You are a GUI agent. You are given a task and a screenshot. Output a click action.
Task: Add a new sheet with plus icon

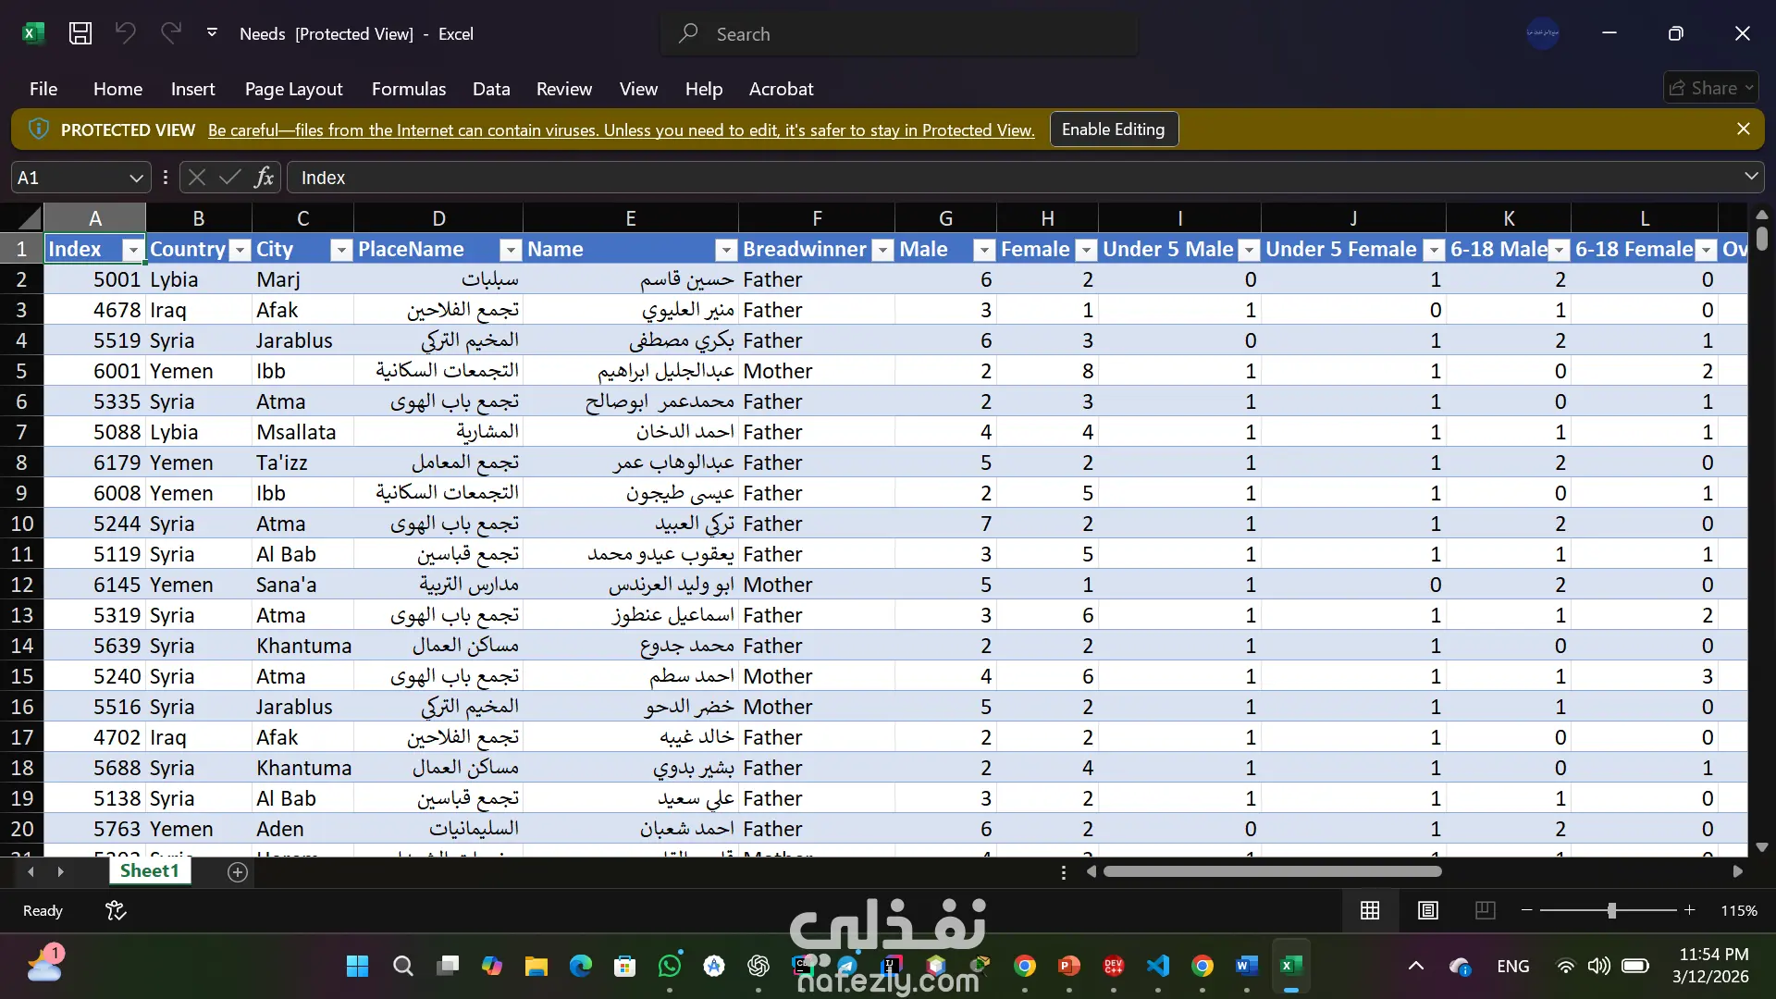(x=238, y=872)
